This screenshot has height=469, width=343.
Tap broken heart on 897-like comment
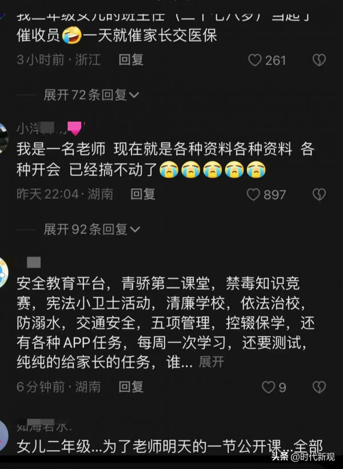pyautogui.click(x=319, y=194)
